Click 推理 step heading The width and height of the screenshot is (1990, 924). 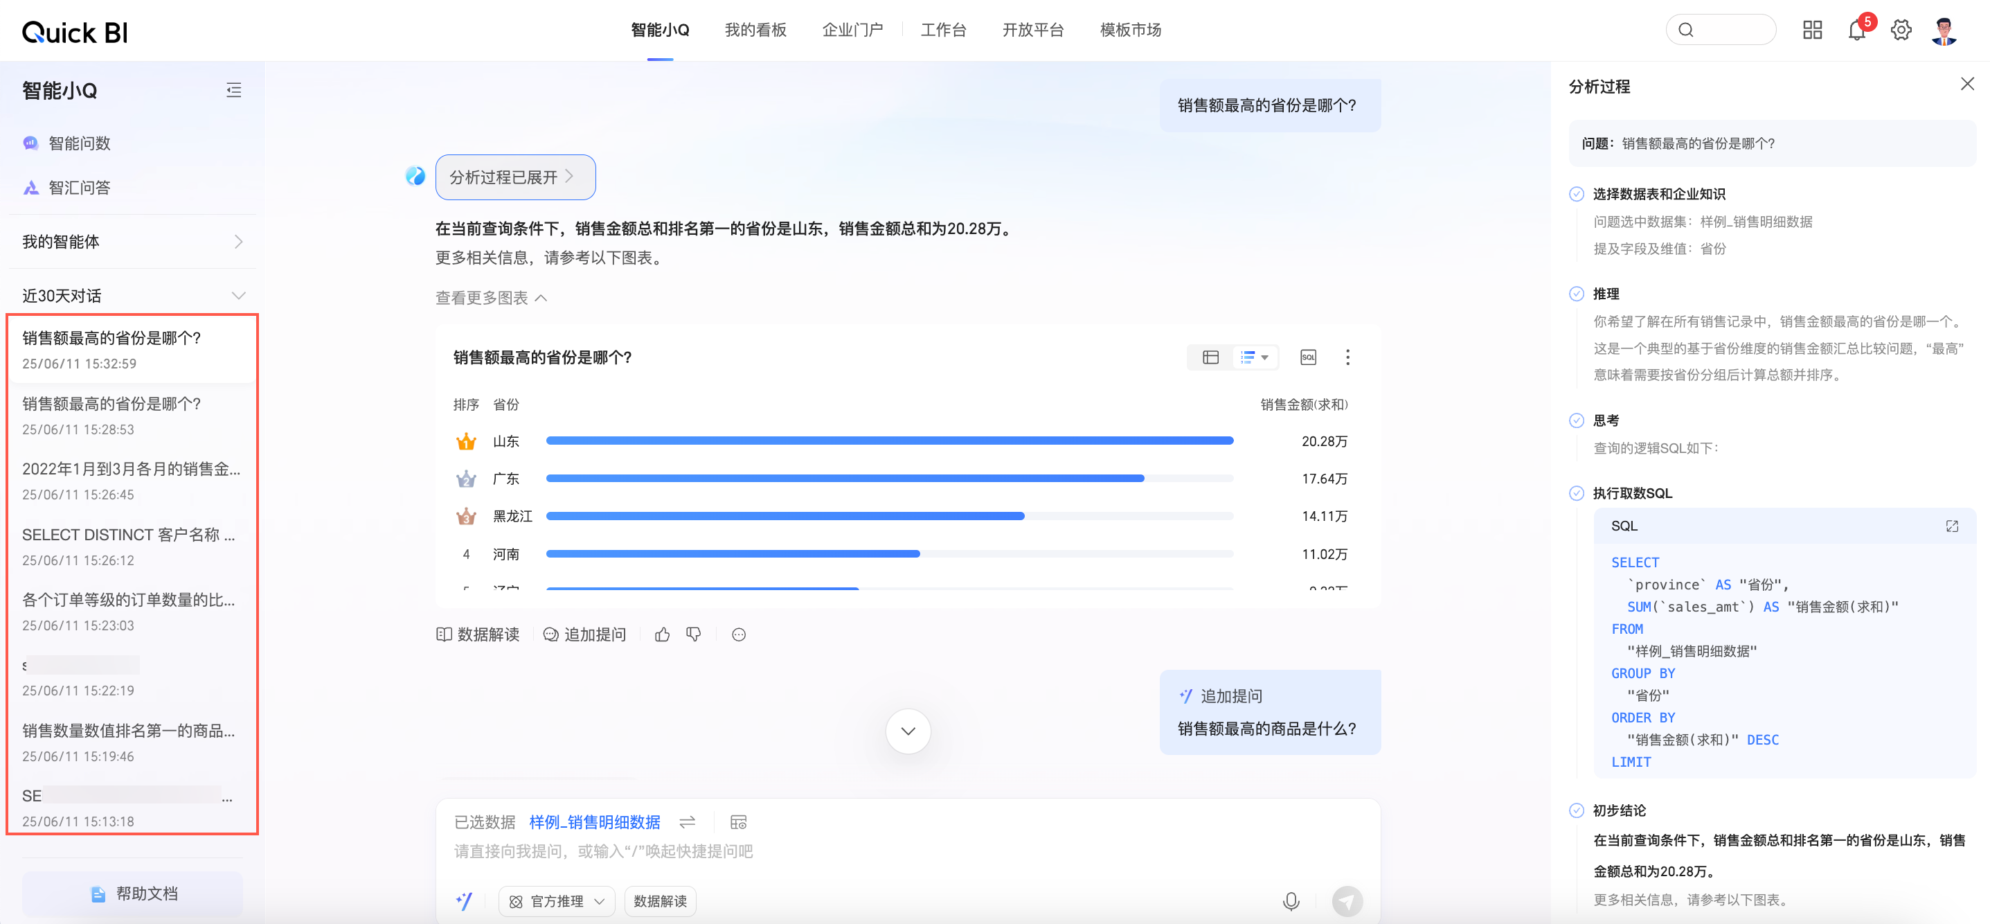1605,294
